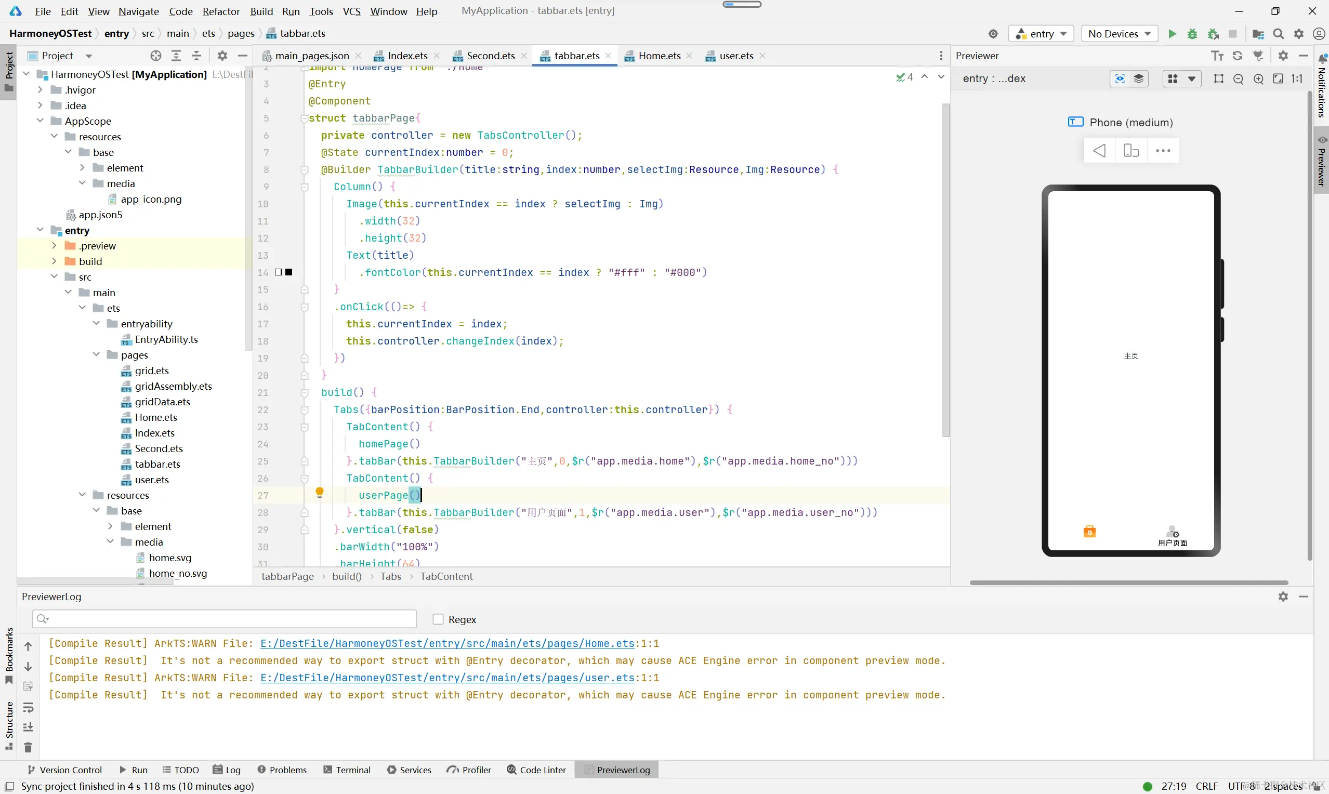Enable the Regex checkbox

438,619
